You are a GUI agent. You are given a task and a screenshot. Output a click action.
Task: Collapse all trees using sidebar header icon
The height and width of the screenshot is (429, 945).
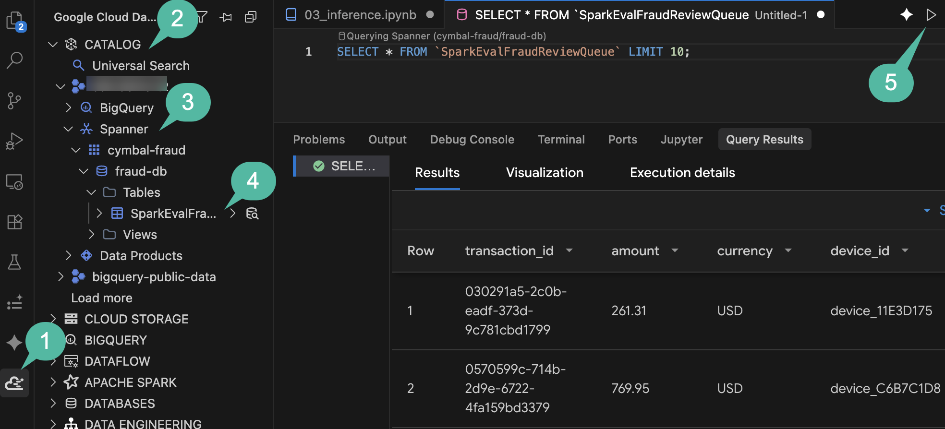251,17
